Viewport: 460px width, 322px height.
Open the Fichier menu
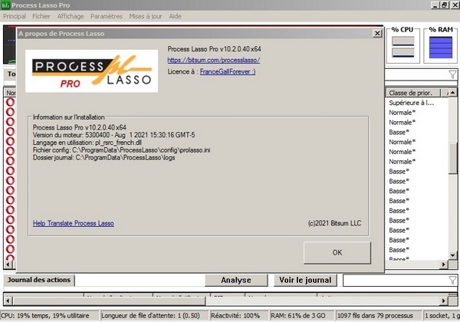pyautogui.click(x=41, y=16)
